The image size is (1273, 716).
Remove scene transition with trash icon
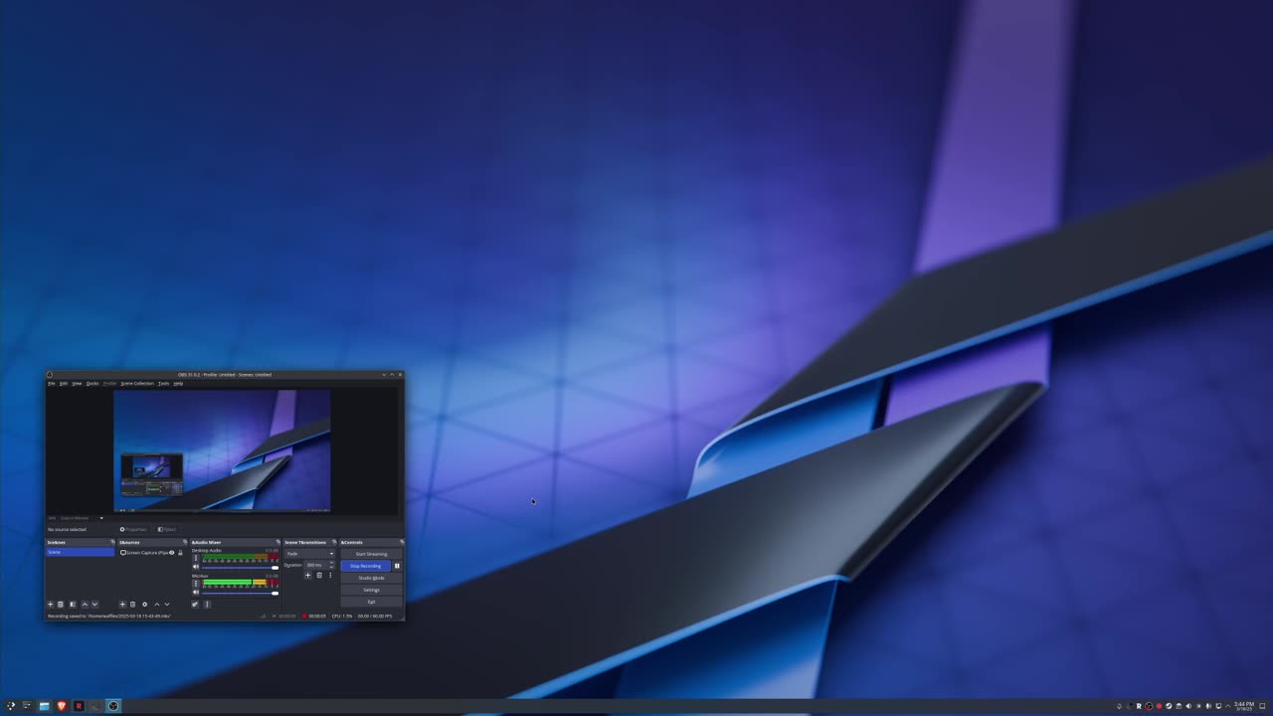pos(319,575)
